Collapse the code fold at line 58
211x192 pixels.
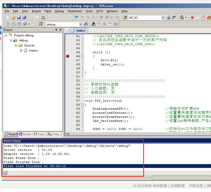click(x=83, y=105)
